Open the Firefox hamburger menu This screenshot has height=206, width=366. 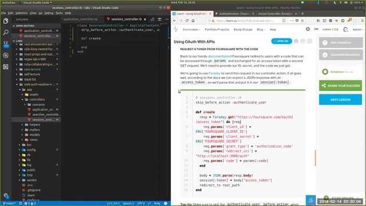(363, 21)
